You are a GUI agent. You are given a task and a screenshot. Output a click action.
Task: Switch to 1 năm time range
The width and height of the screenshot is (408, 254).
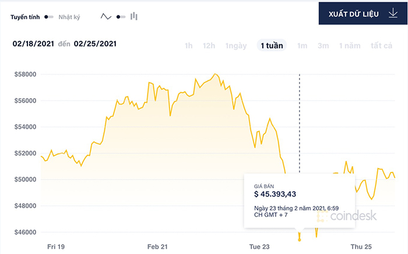(x=349, y=46)
